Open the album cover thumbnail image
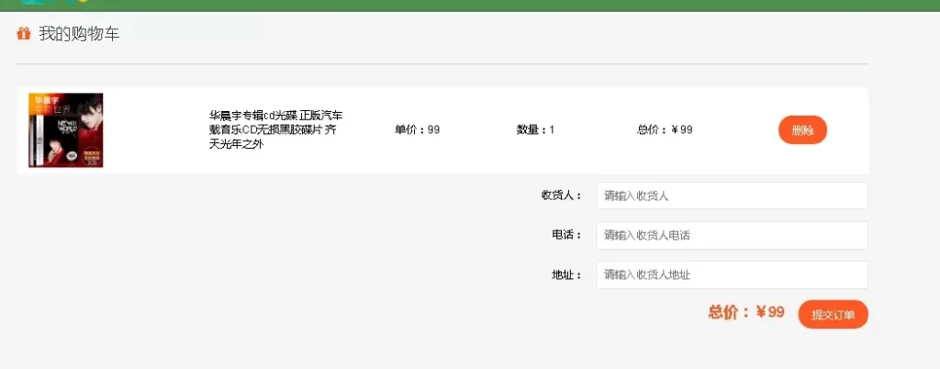Image resolution: width=940 pixels, height=369 pixels. tap(65, 130)
